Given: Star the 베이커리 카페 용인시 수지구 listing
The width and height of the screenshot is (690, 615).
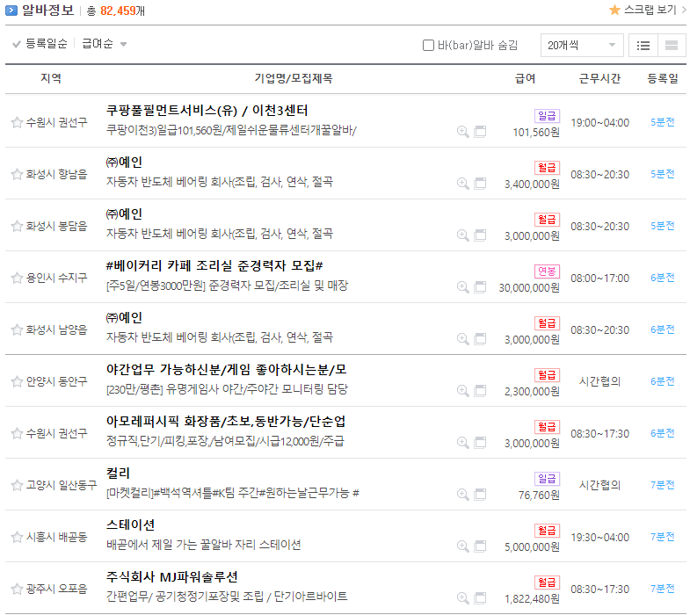Looking at the screenshot, I should coord(17,278).
